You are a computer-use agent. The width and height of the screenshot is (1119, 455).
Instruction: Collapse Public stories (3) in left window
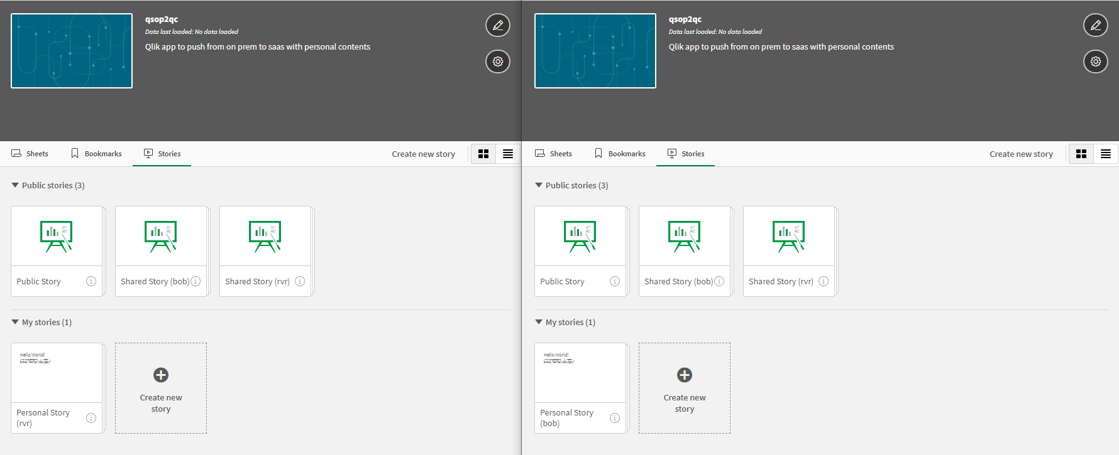coord(15,185)
